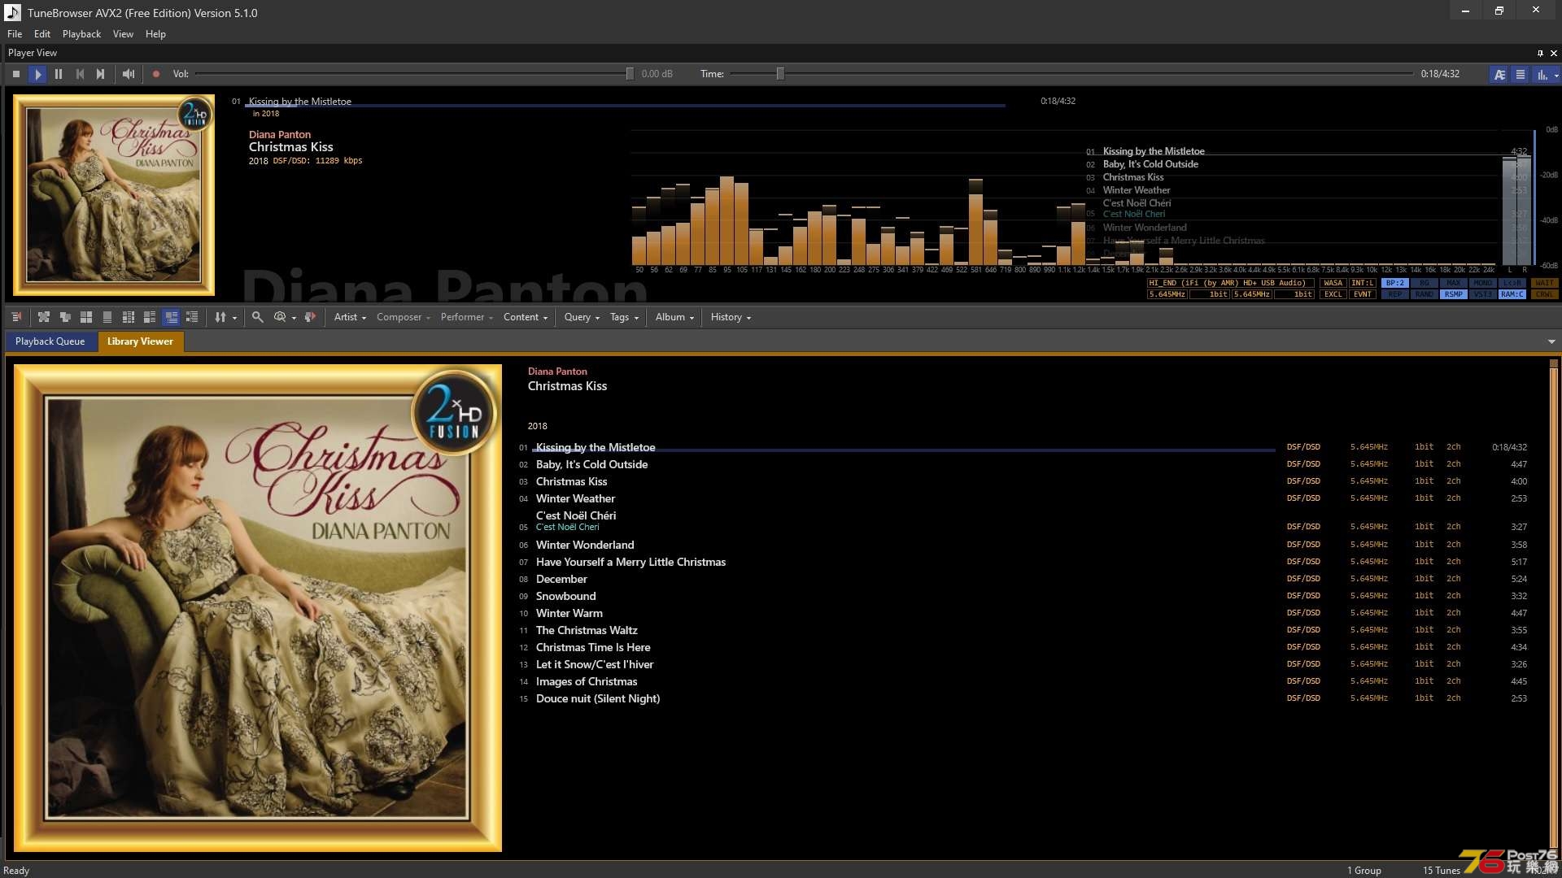Open the History dropdown
This screenshot has width=1562, height=878.
click(731, 317)
